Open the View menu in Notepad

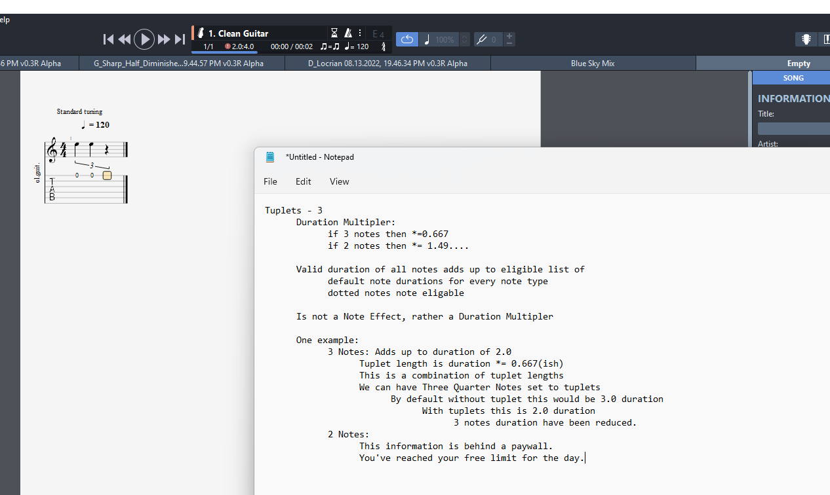click(x=339, y=181)
